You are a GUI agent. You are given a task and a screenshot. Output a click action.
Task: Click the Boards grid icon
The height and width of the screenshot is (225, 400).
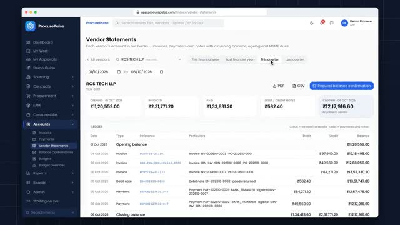(28, 182)
